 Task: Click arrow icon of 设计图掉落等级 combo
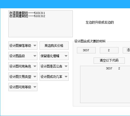tap(35, 46)
